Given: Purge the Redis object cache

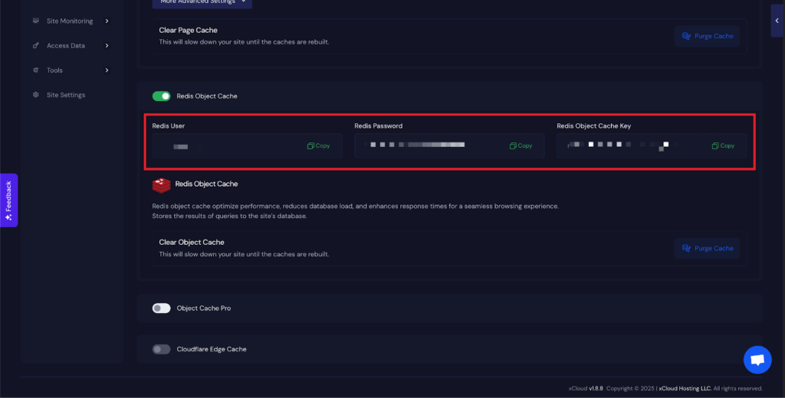Looking at the screenshot, I should pyautogui.click(x=707, y=248).
